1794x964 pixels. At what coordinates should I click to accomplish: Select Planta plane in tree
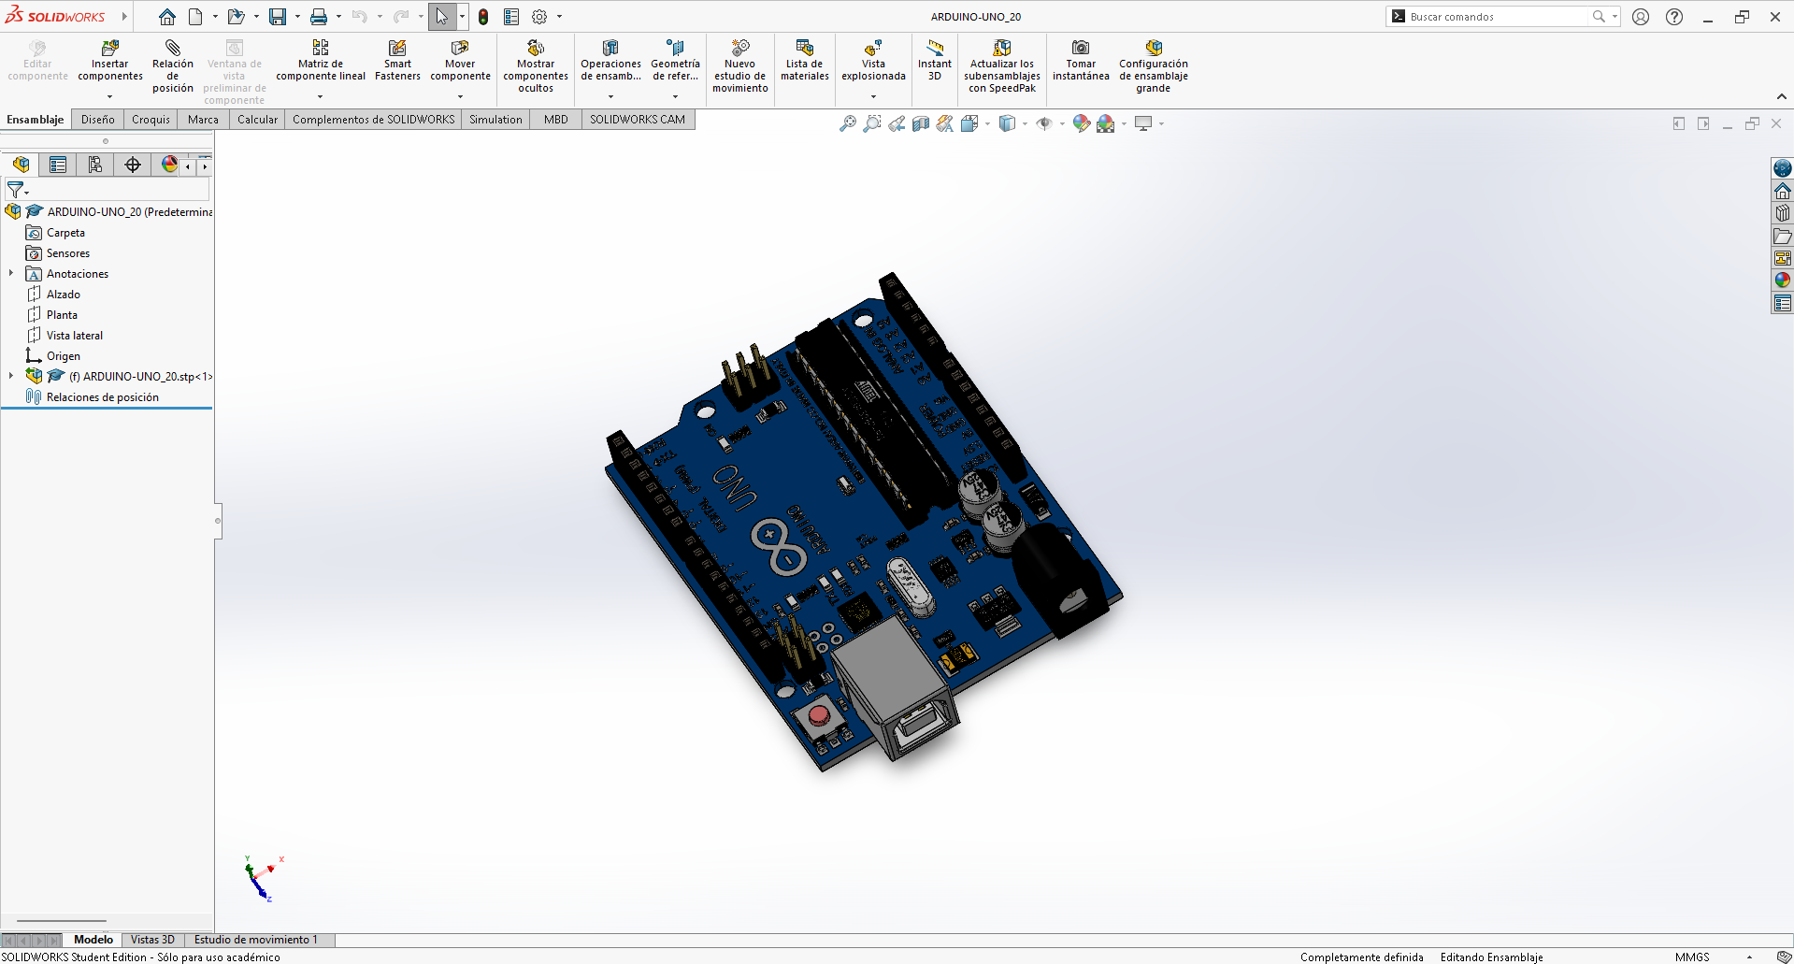tap(62, 315)
